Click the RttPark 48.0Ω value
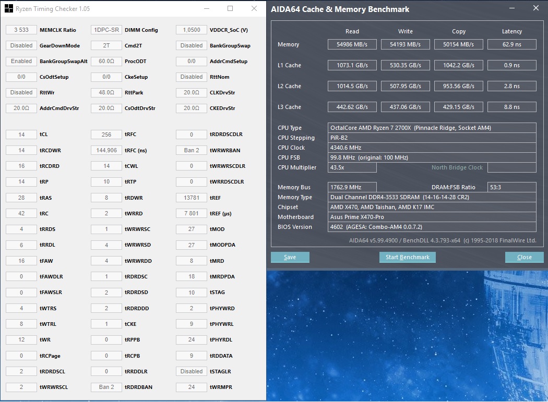The image size is (548, 402). (106, 93)
